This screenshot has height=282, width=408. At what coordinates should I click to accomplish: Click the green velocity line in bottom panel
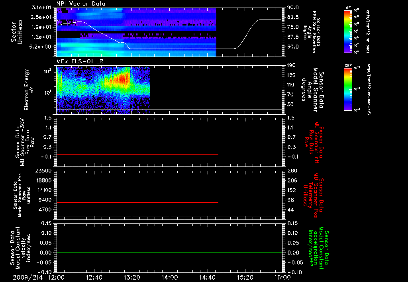pyautogui.click(x=169, y=253)
